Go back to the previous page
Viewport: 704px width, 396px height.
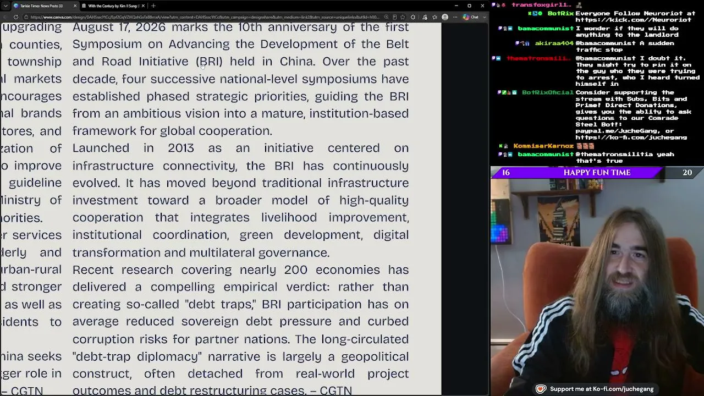pos(5,17)
